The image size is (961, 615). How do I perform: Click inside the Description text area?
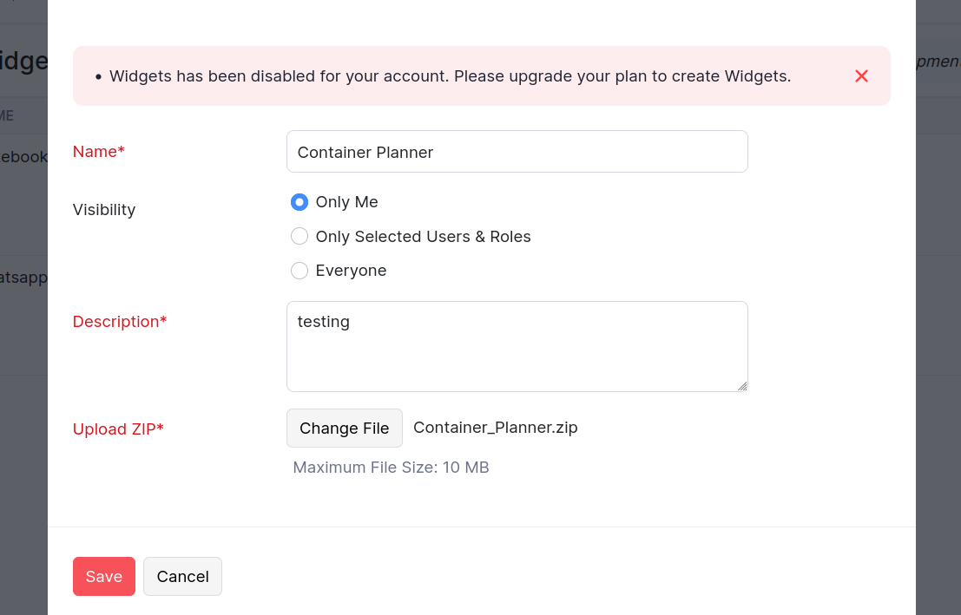click(517, 346)
